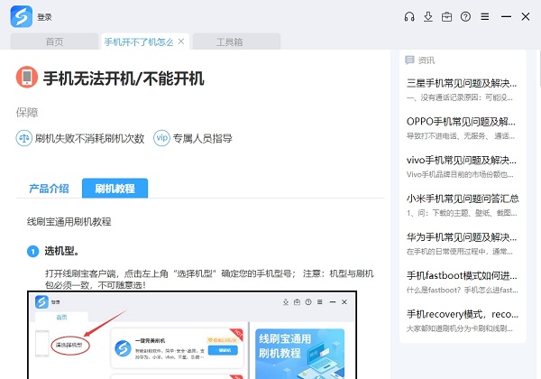Select the 手机开不了机怎么 tab
Viewport: 541px width, 379px height.
pyautogui.click(x=139, y=42)
